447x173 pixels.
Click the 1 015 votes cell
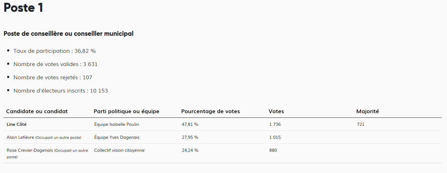coord(275,137)
